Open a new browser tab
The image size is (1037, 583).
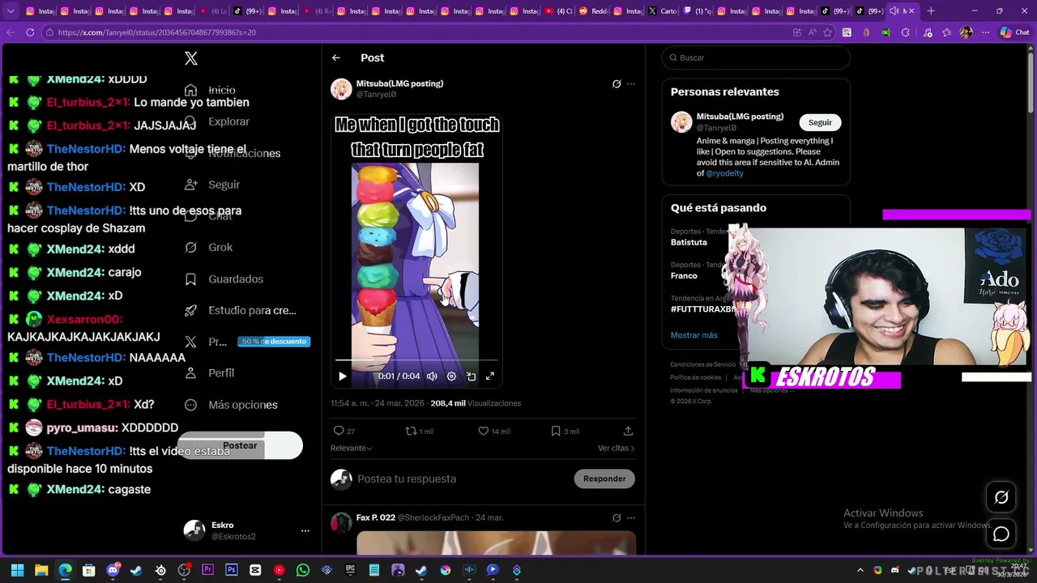931,11
